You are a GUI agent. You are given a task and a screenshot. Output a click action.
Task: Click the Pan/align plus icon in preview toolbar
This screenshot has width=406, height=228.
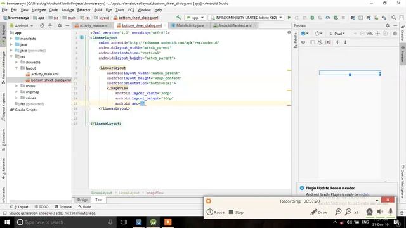click(x=337, y=42)
